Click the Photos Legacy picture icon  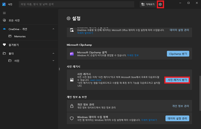[72, 80]
